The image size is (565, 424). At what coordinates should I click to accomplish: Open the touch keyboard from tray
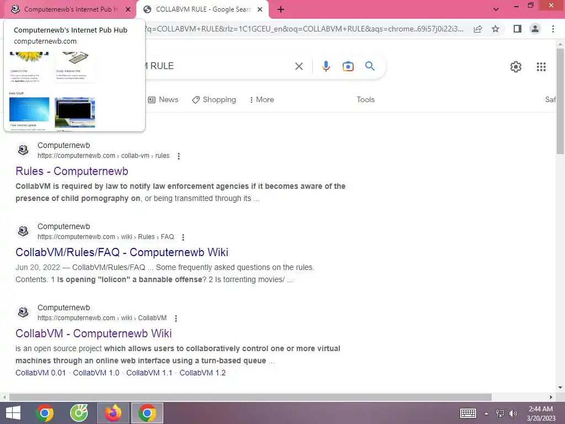pyautogui.click(x=468, y=413)
